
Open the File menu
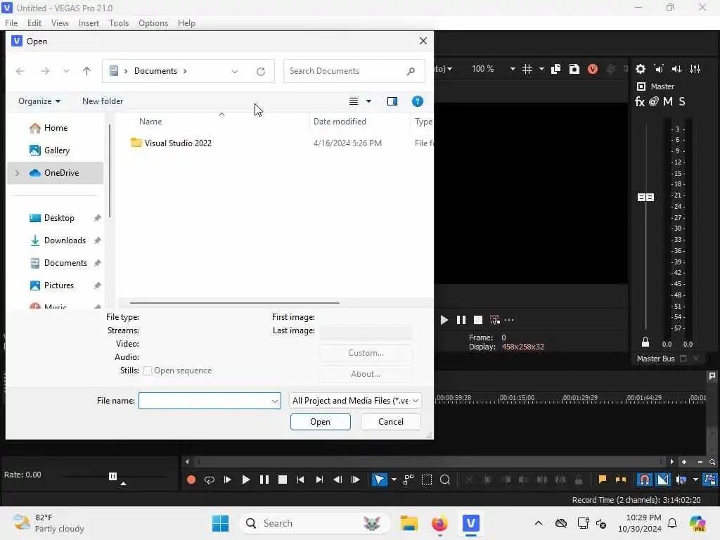click(11, 23)
